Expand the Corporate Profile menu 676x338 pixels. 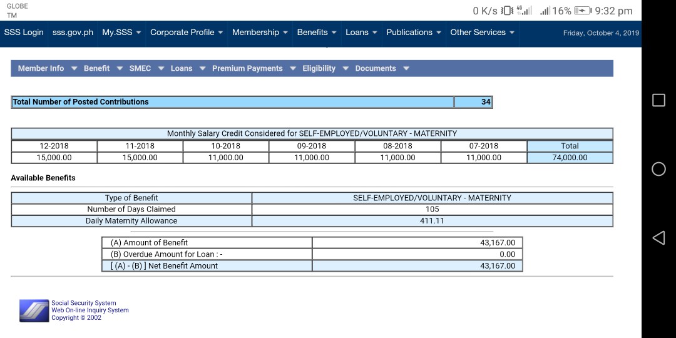point(187,33)
